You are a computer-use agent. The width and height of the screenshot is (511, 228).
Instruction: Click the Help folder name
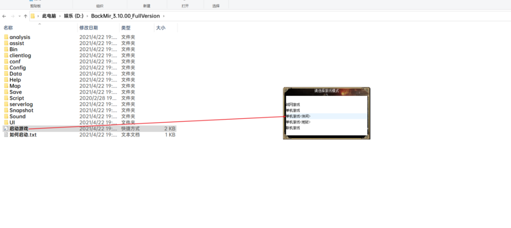click(15, 80)
